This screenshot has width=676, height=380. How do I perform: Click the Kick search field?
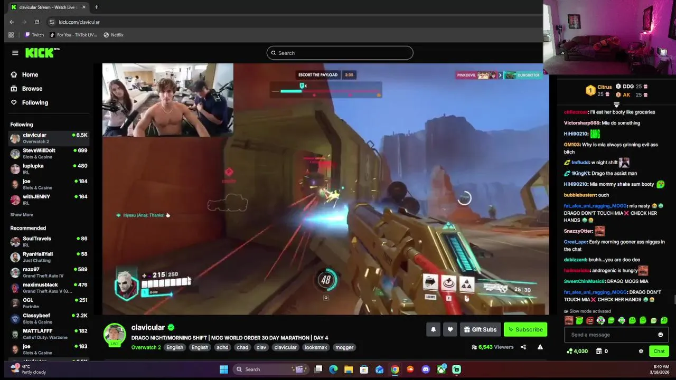(x=340, y=53)
